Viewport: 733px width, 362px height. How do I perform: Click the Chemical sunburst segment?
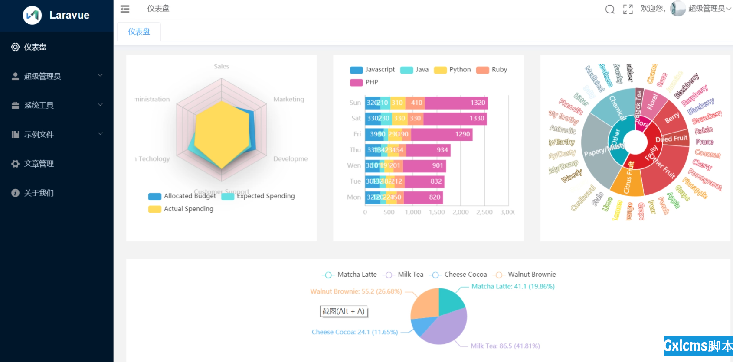[x=615, y=106]
